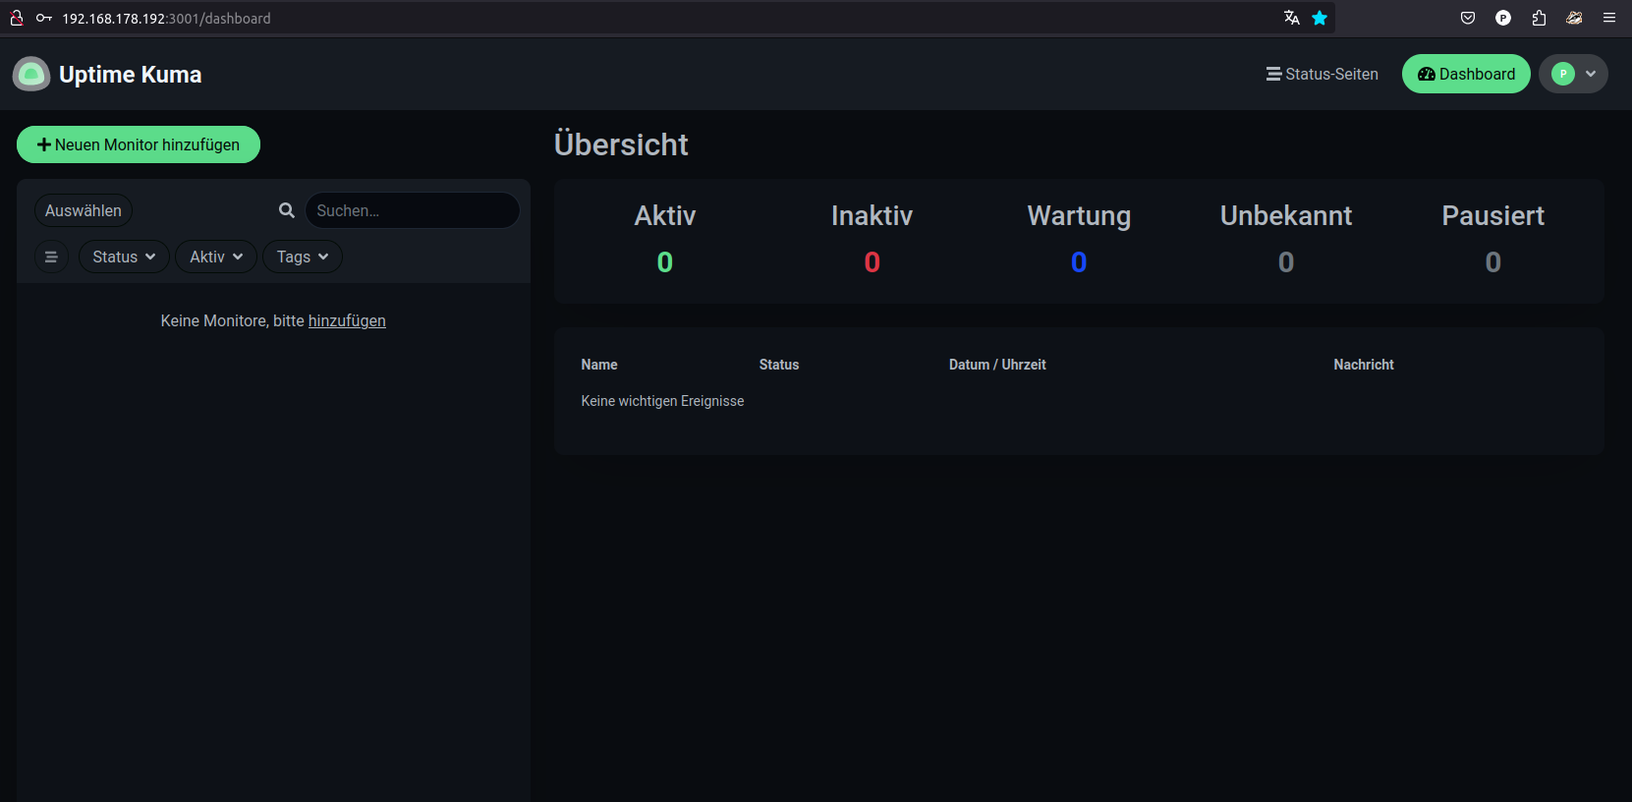Open the browser translate page icon
The height and width of the screenshot is (802, 1632).
(x=1291, y=18)
